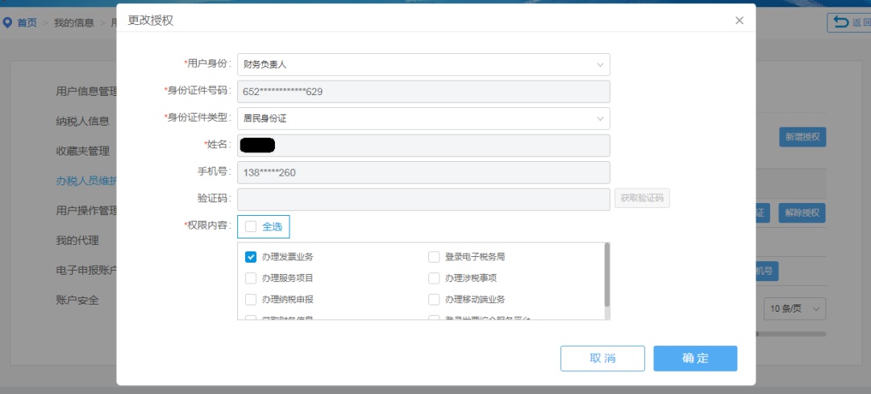871x394 pixels.
Task: Select the 办理纳税申报 checkbox
Action: [251, 300]
